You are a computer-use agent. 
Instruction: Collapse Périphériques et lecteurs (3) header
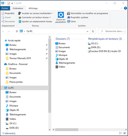click(105, 39)
